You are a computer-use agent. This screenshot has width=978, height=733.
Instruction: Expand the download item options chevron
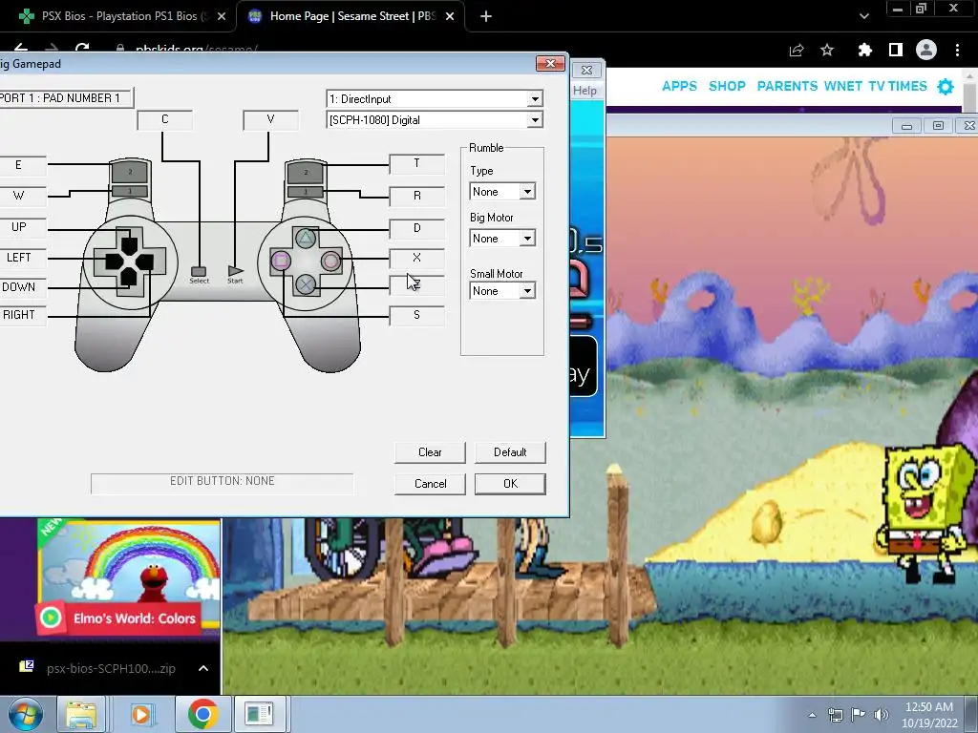pyautogui.click(x=203, y=668)
